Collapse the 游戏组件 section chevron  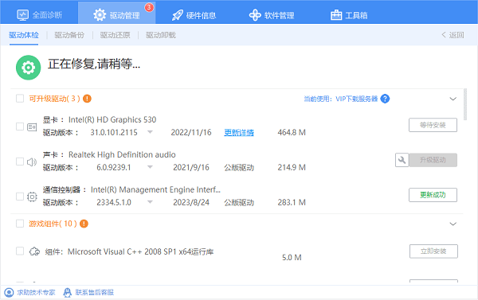(x=453, y=224)
